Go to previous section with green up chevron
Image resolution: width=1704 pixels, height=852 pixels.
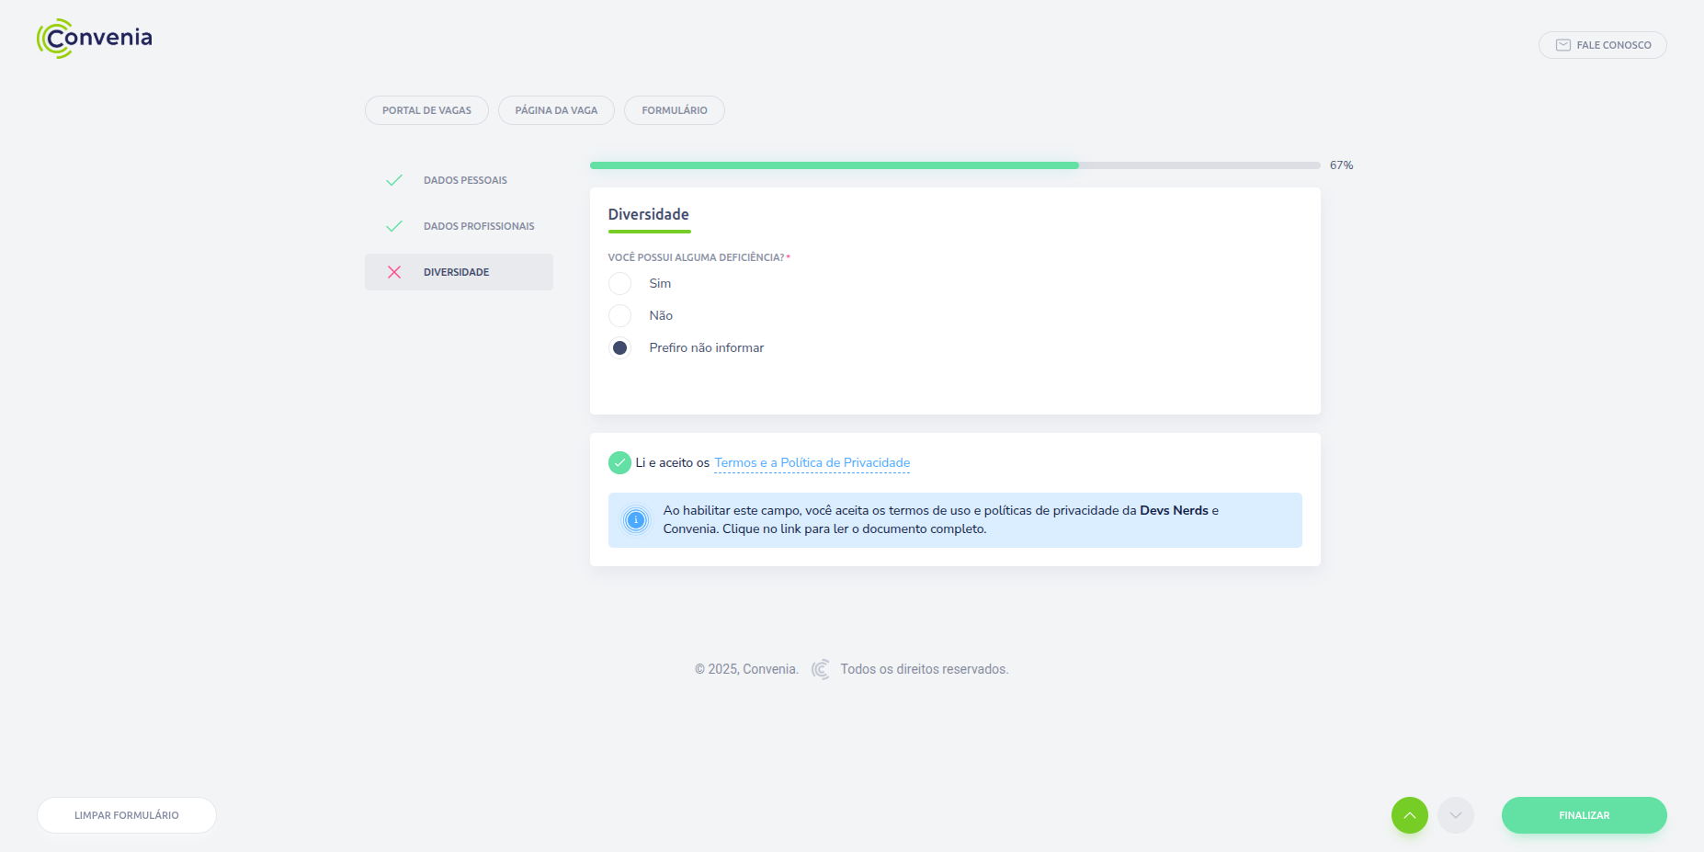coord(1409,815)
